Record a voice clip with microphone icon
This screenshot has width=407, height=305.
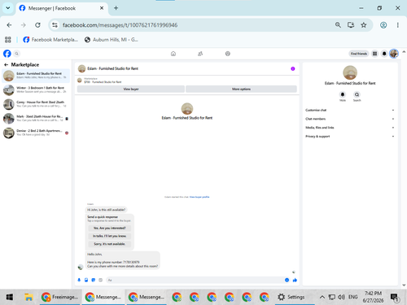tap(79, 280)
